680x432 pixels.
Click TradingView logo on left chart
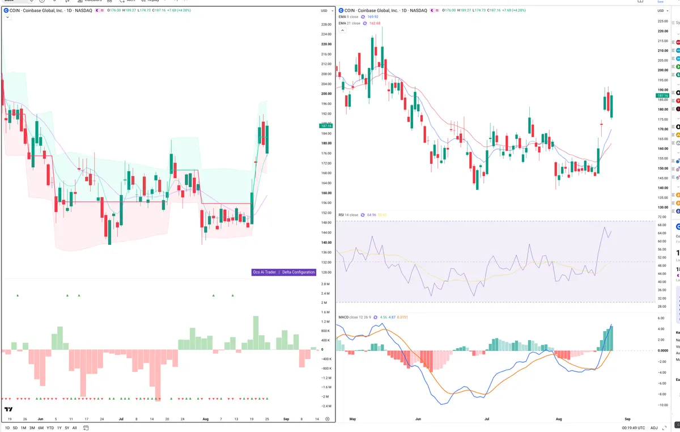click(8, 409)
